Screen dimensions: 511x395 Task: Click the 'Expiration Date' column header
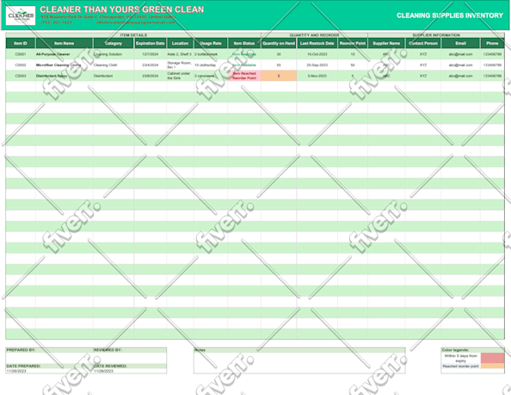tap(151, 43)
